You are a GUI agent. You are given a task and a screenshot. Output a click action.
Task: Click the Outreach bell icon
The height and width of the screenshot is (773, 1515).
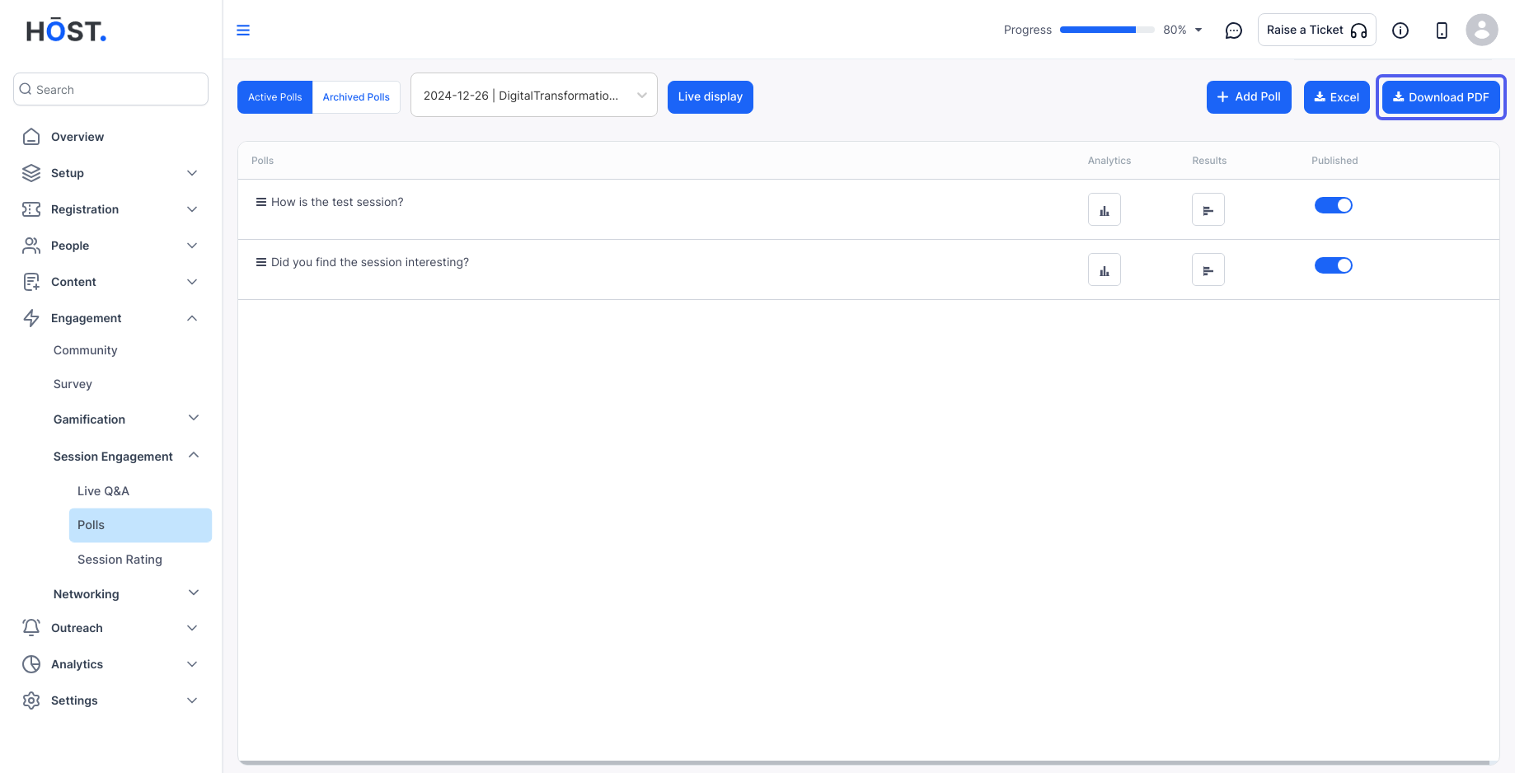tap(31, 628)
